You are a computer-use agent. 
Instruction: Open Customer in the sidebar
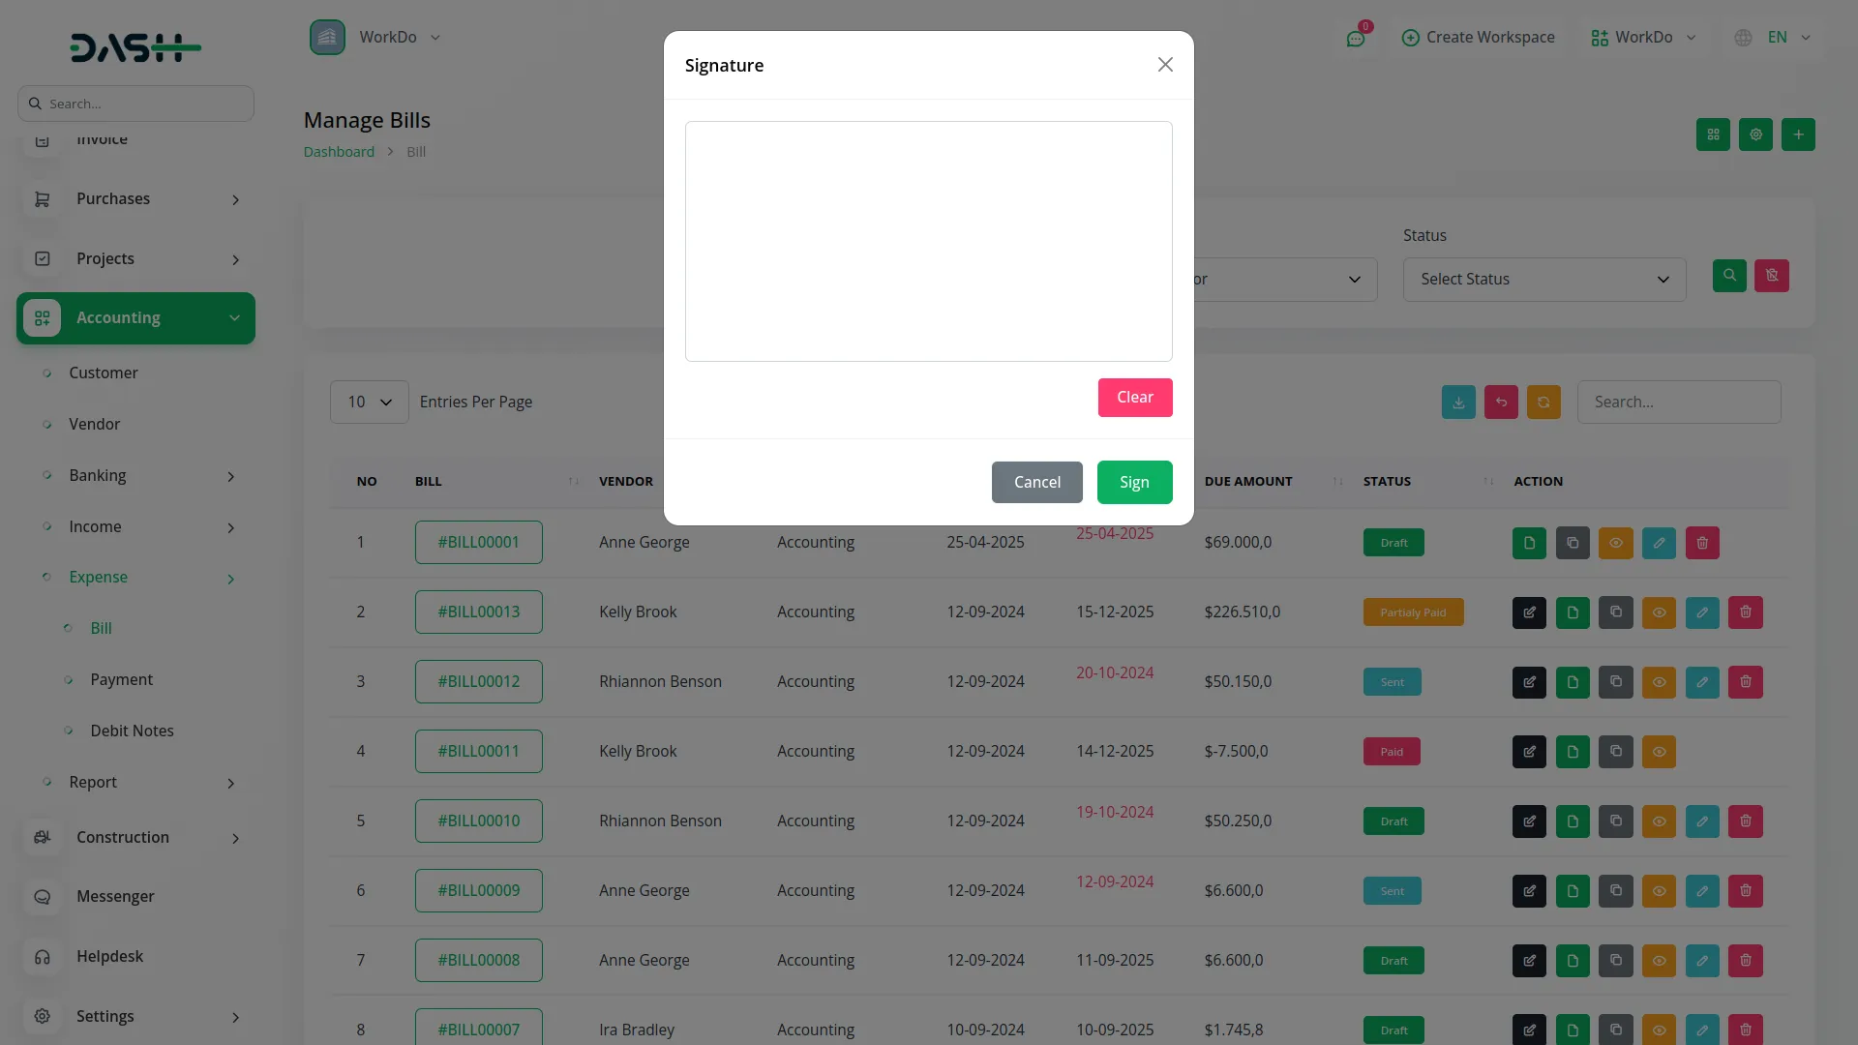click(x=103, y=373)
